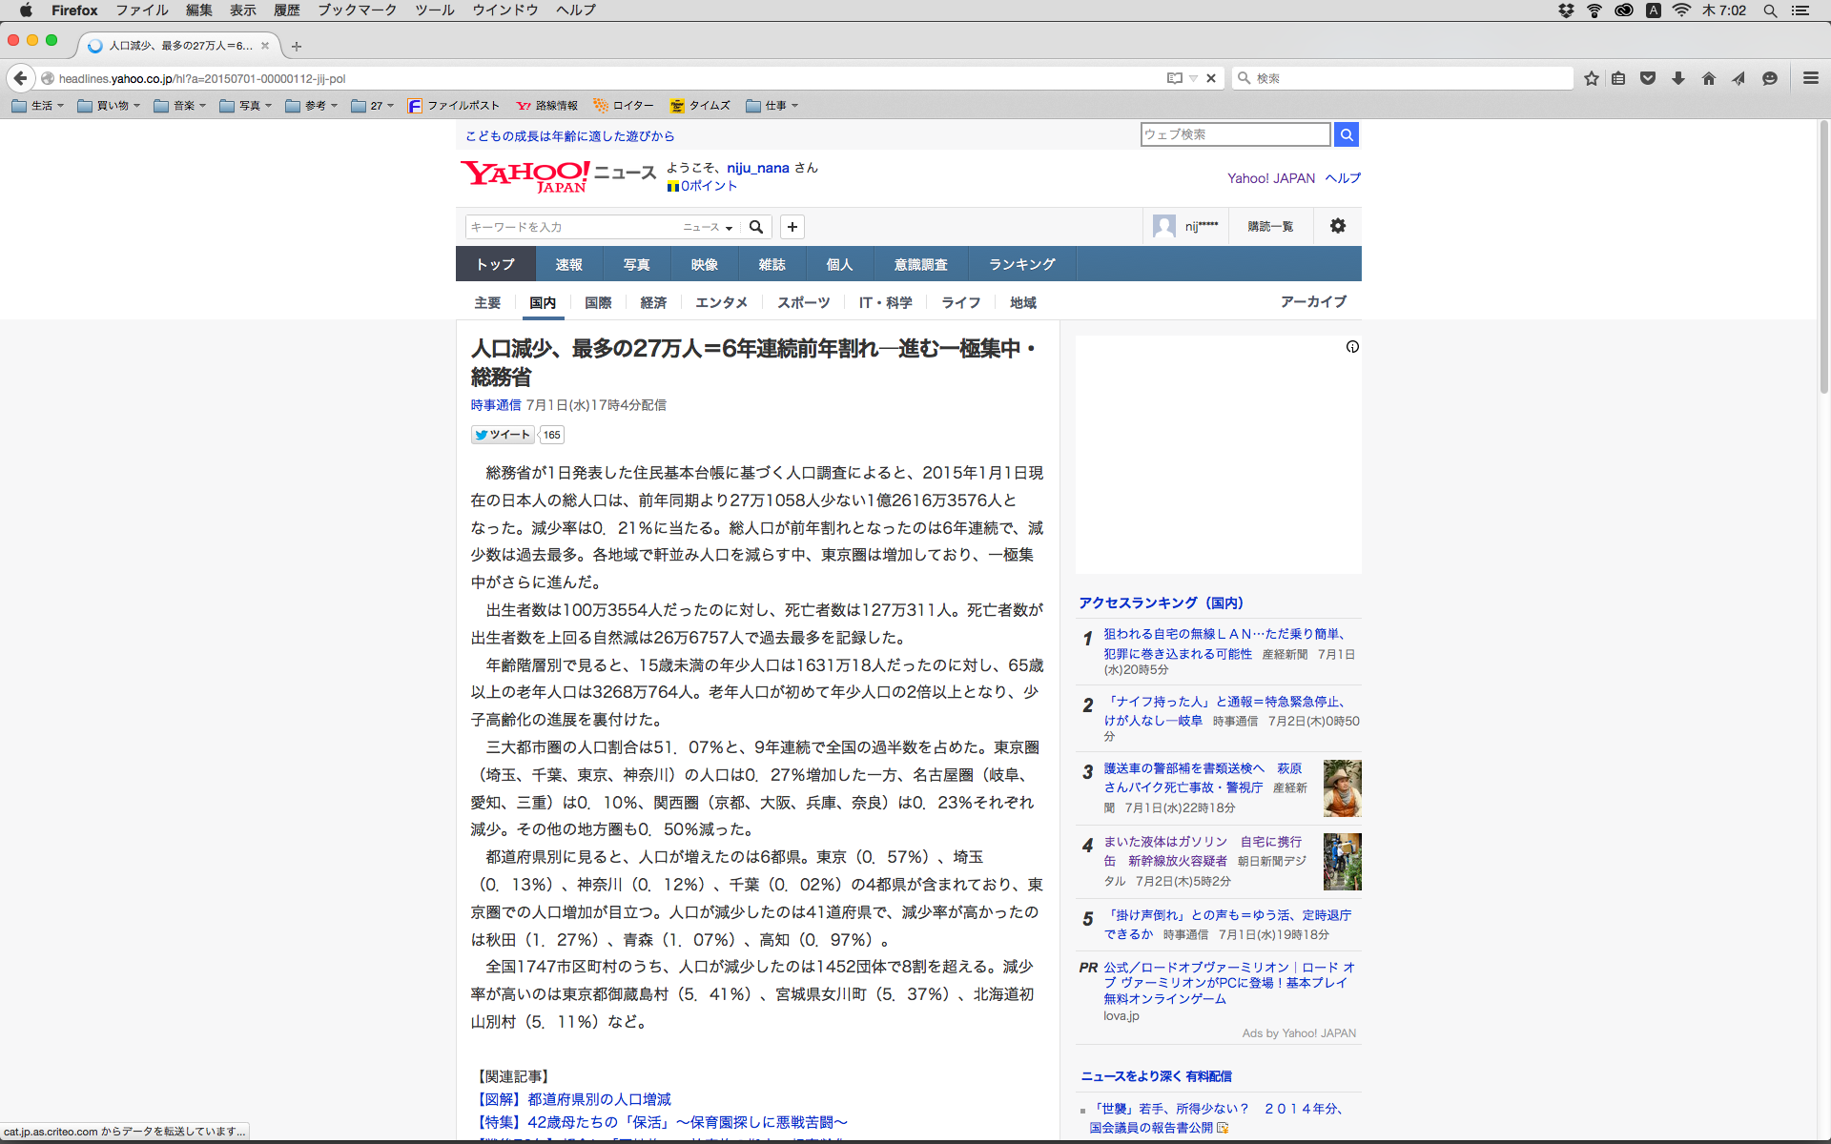The height and width of the screenshot is (1144, 1831).
Task: Switch to the 経済 category tab
Action: [653, 302]
